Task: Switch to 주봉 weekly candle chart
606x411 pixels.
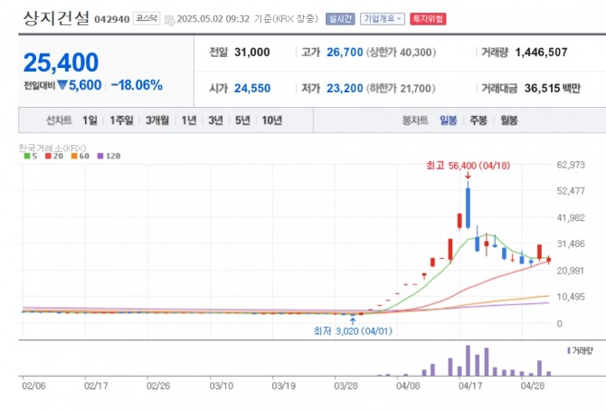Action: pyautogui.click(x=478, y=119)
